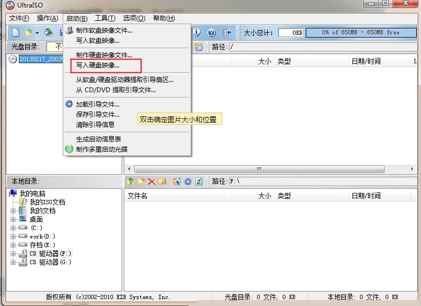This screenshot has height=306, width=421.
Task: Expand the (C:) drive node
Action: click(13, 228)
